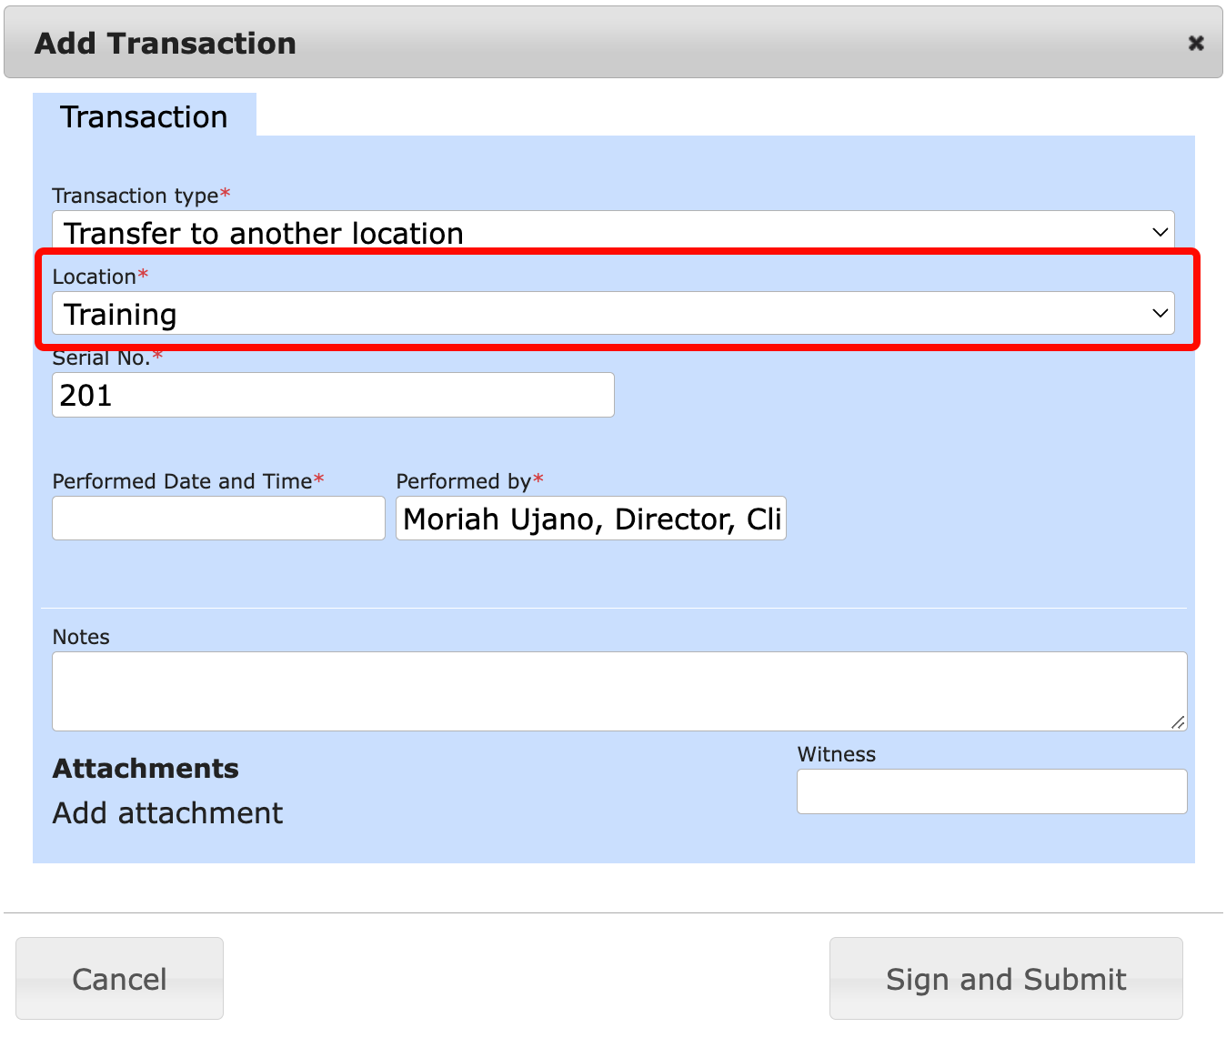Click the Add Transaction title bar text
1226x1048 pixels.
point(166,43)
